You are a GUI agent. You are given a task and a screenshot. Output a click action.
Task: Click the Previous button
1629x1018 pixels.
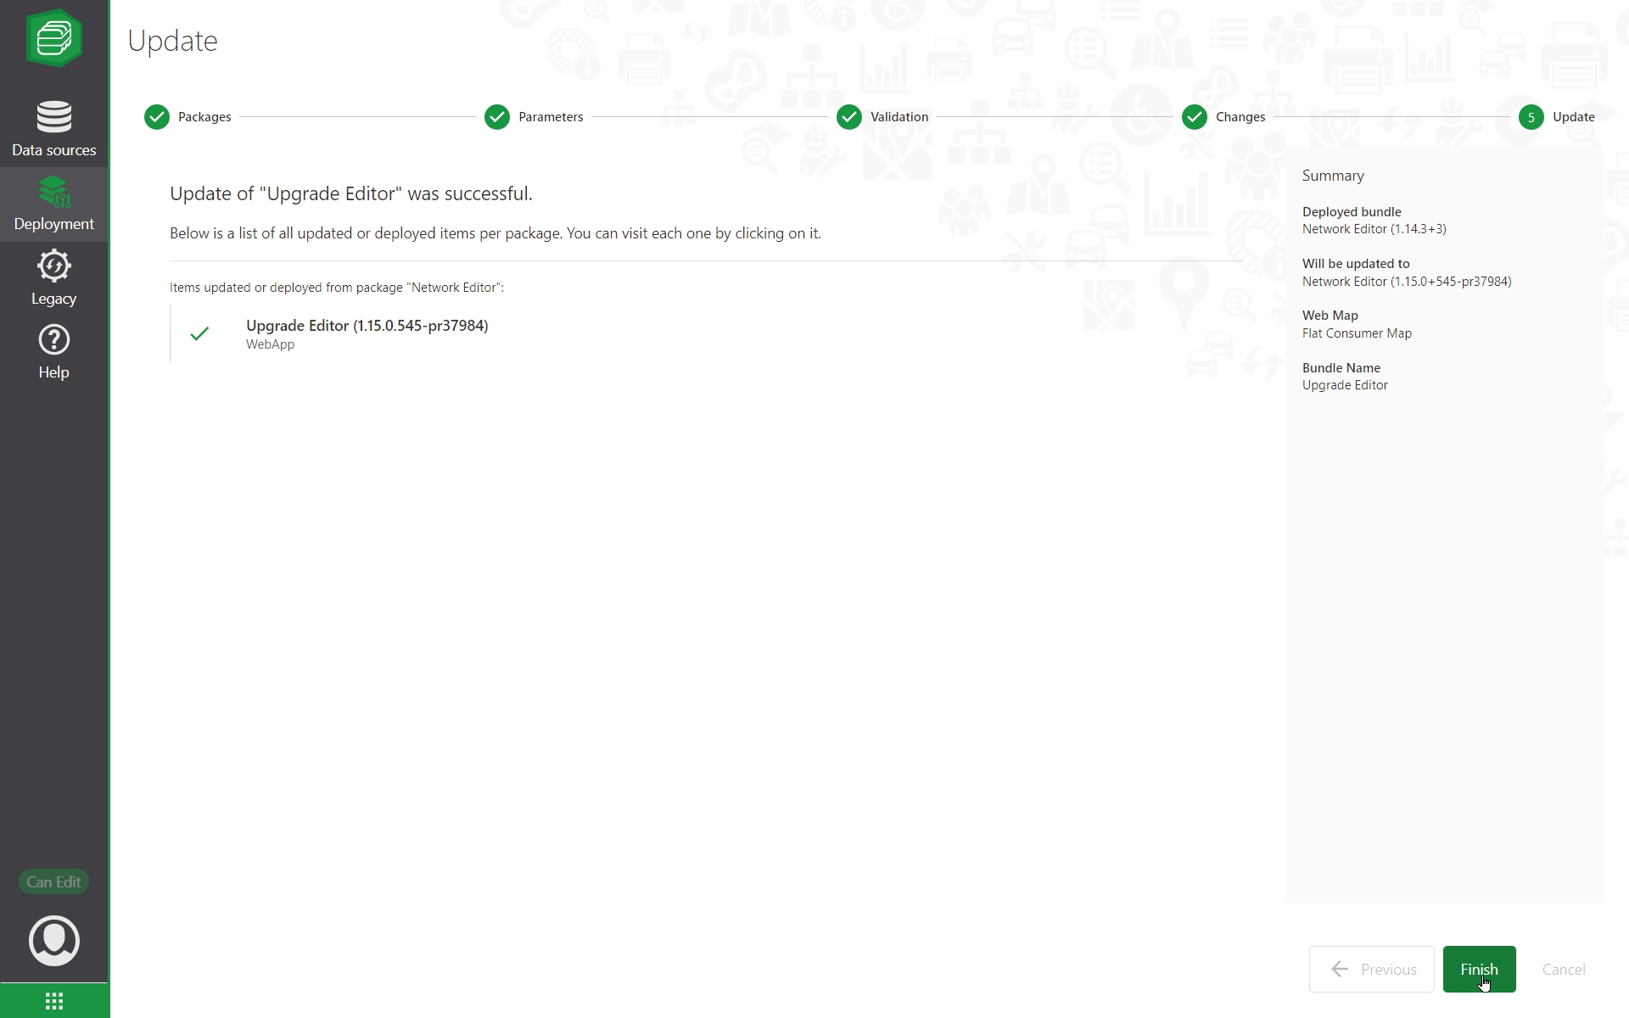pos(1371,969)
